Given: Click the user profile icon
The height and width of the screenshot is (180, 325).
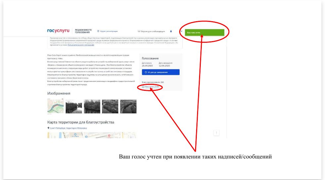Looking at the screenshot, I should click(x=171, y=31).
